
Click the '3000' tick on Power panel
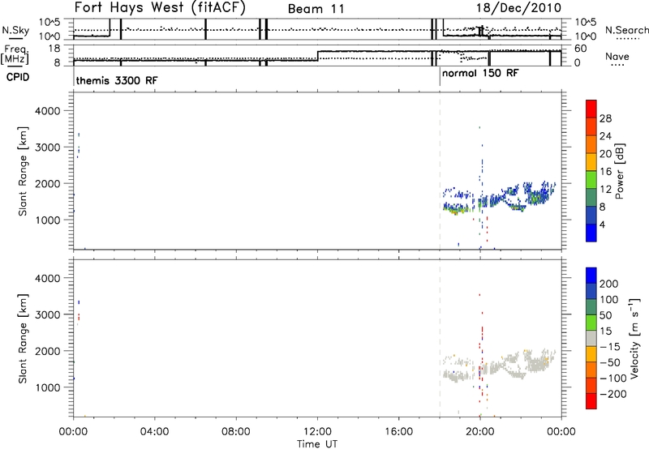(x=47, y=148)
